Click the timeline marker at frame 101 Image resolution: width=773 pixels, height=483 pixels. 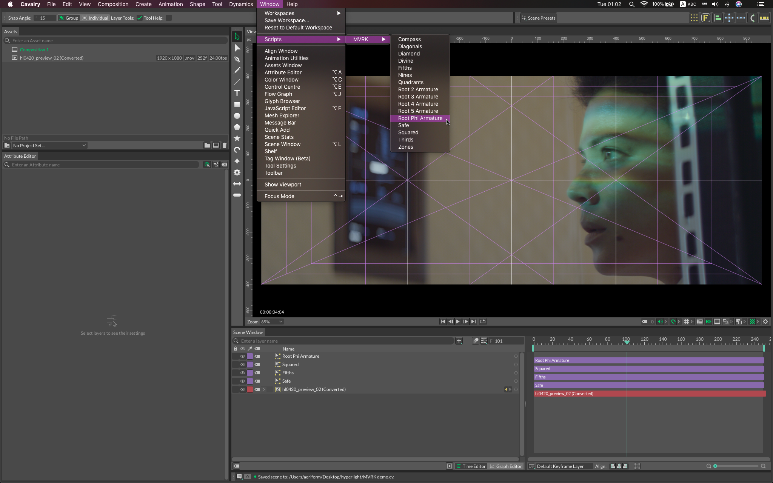pyautogui.click(x=627, y=341)
